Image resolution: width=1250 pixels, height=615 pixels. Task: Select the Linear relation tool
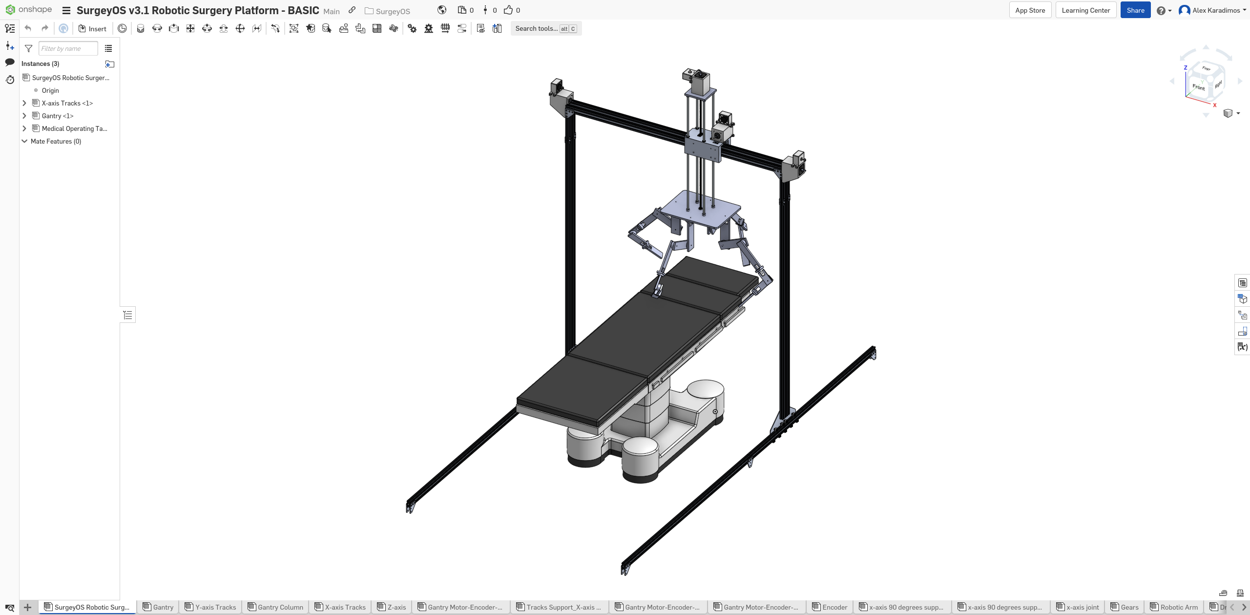pyautogui.click(x=462, y=28)
